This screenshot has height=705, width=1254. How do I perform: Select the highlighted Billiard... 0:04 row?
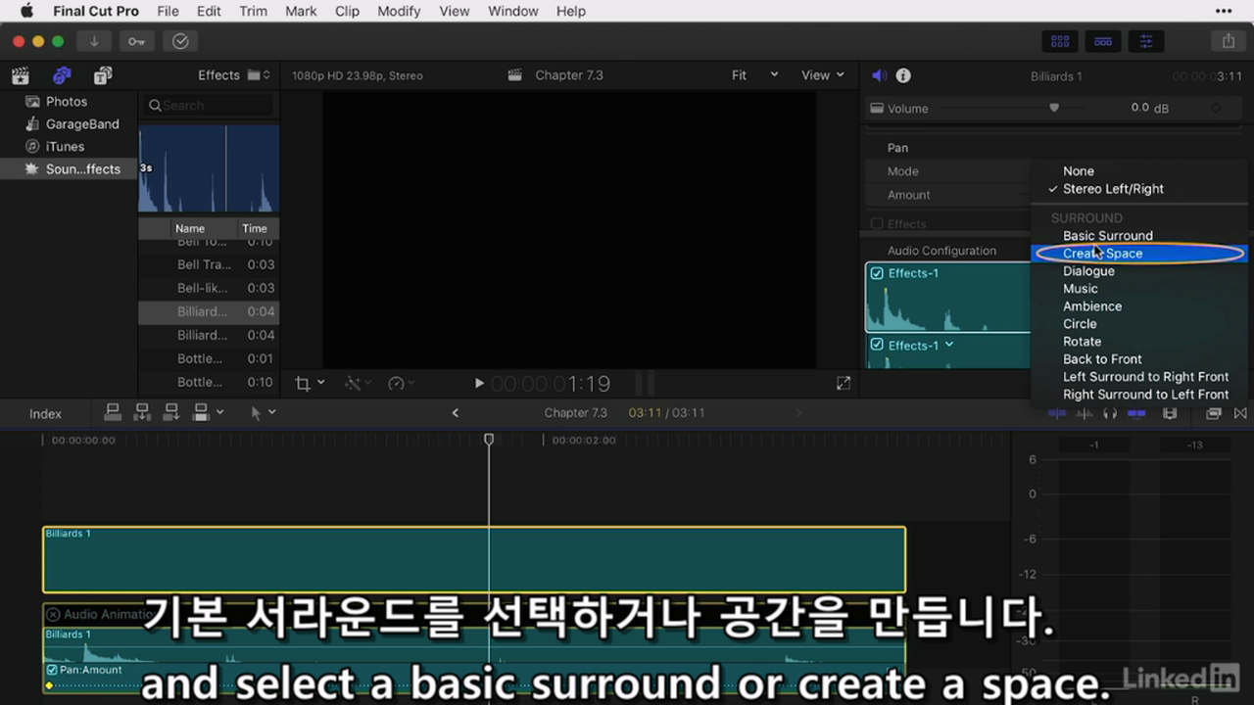[x=209, y=311]
